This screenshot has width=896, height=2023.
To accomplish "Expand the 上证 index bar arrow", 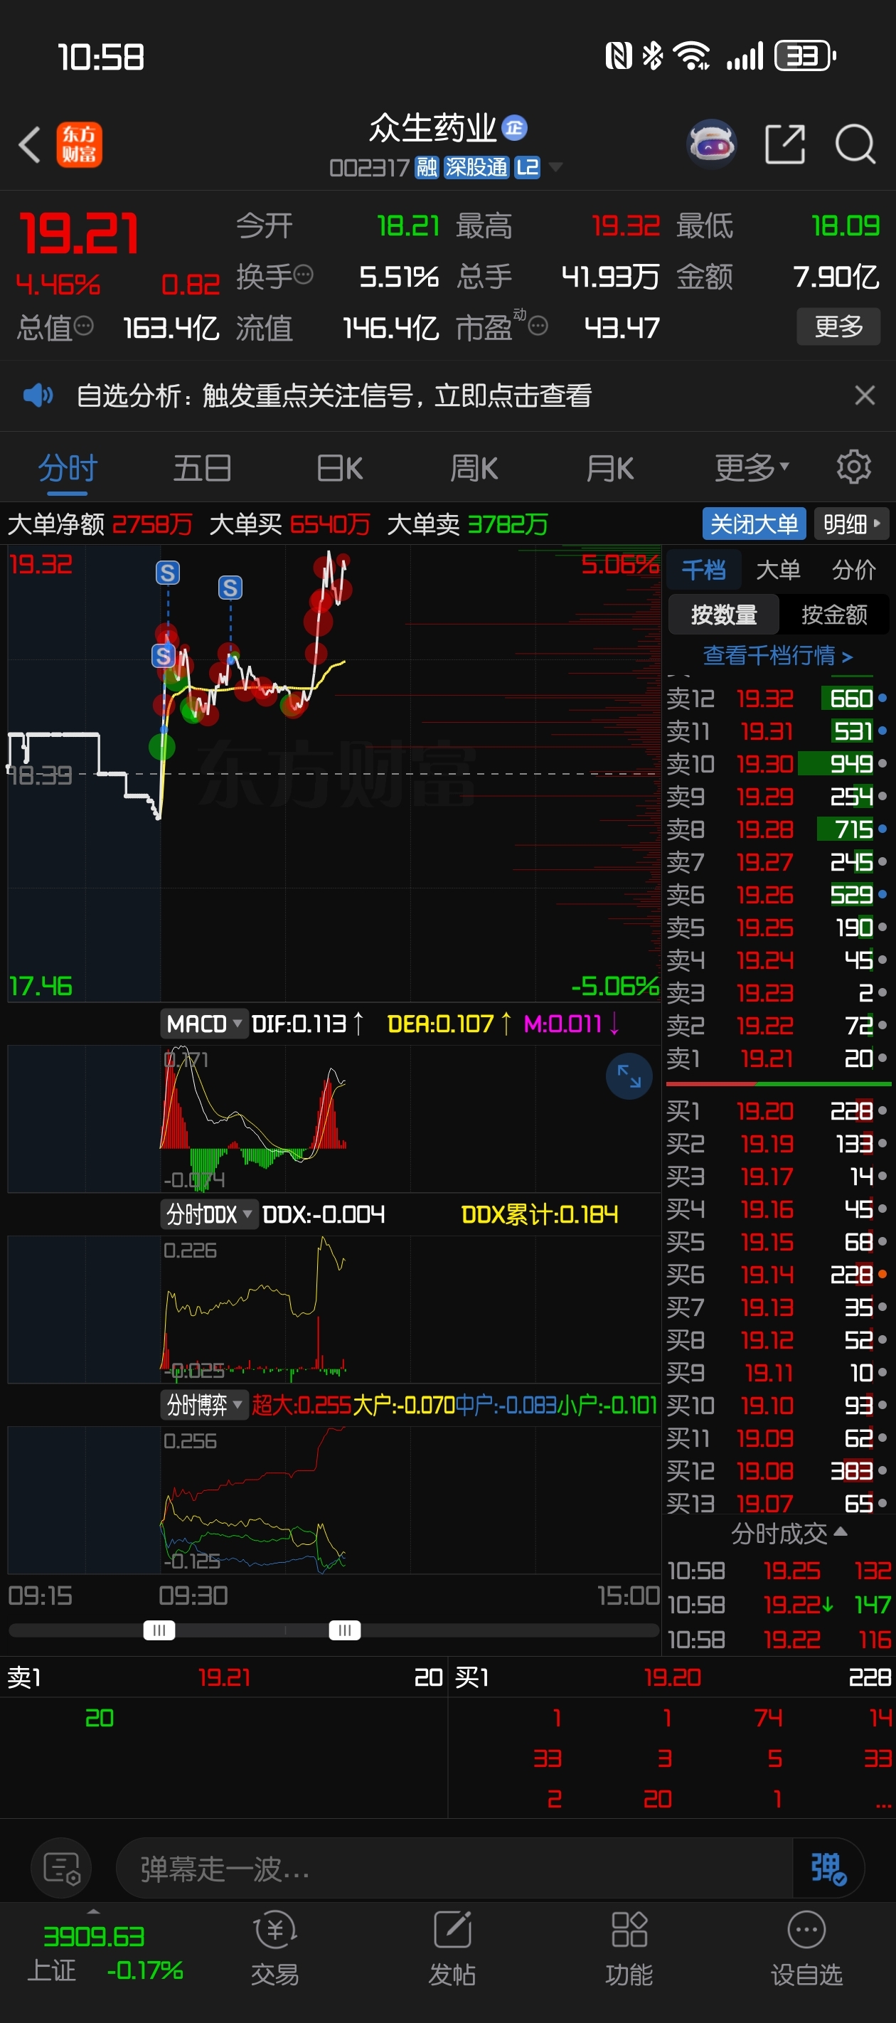I will click(93, 1911).
